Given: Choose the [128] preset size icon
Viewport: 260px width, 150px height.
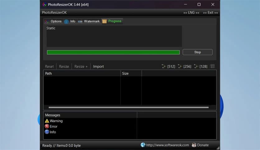Looking at the screenshot, I should [201, 66].
